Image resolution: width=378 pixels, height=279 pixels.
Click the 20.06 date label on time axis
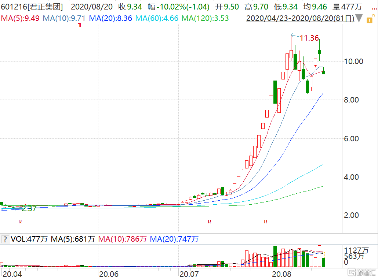[x=109, y=274]
